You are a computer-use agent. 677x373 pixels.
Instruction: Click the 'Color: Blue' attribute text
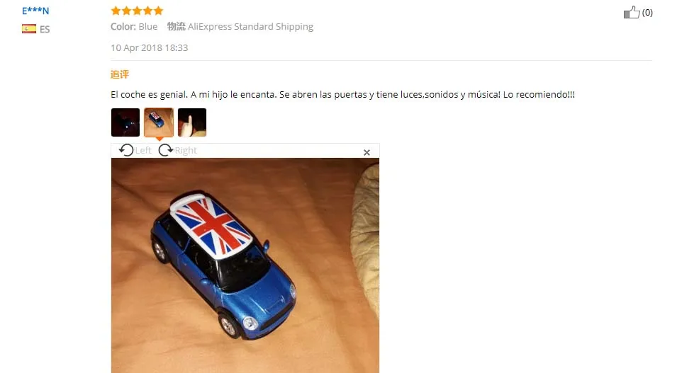click(134, 27)
